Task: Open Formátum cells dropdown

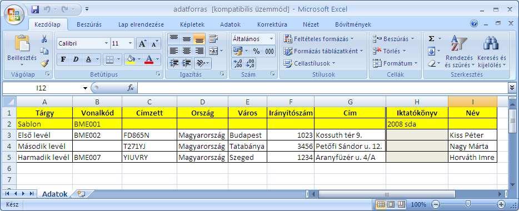Action: [395, 63]
